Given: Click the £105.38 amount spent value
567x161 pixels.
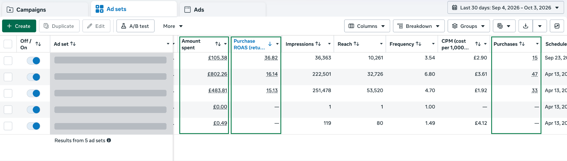Looking at the screenshot, I should click(217, 58).
